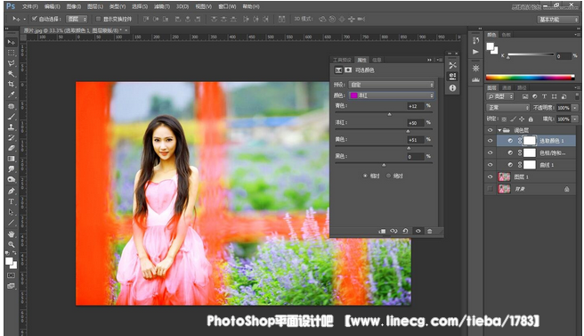Image resolution: width=584 pixels, height=336 pixels.
Task: Open the 预设 preset dropdown
Action: pyautogui.click(x=392, y=85)
